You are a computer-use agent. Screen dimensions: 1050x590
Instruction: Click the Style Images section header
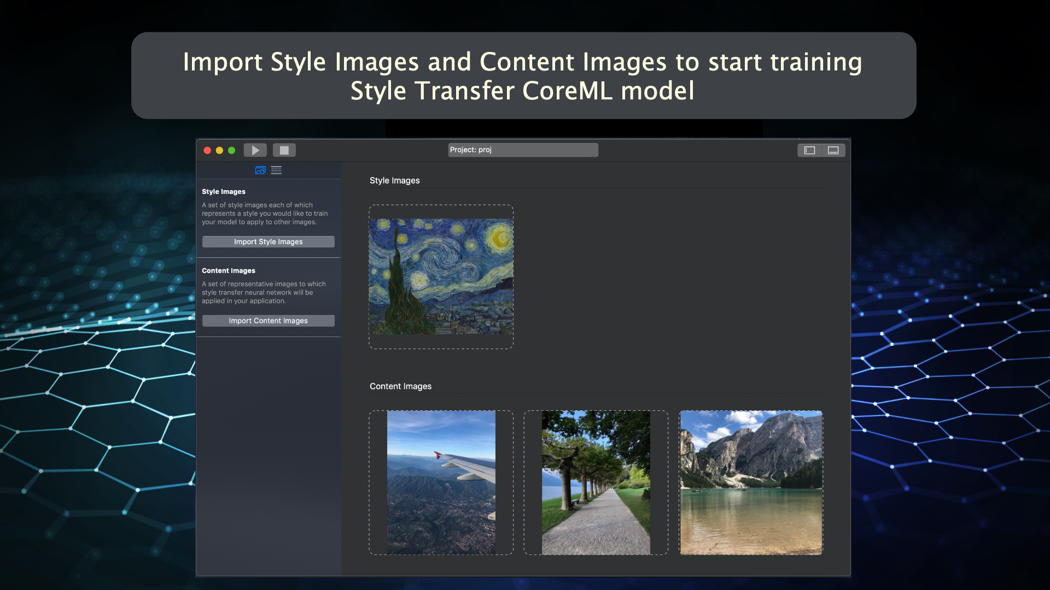pos(394,180)
